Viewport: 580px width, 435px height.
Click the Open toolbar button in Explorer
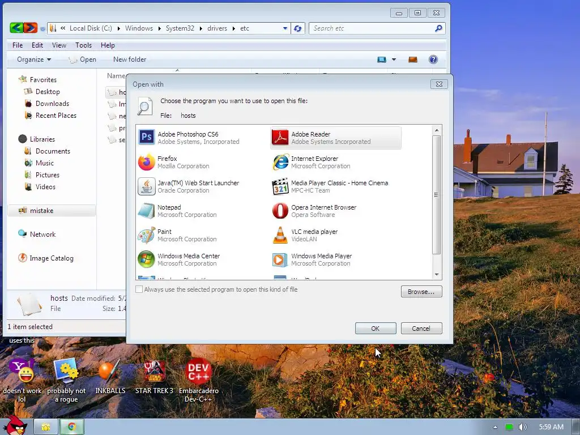pyautogui.click(x=83, y=59)
